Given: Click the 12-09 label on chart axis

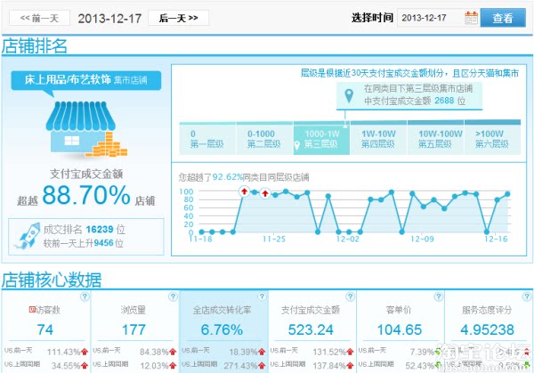Looking at the screenshot, I should 422,239.
